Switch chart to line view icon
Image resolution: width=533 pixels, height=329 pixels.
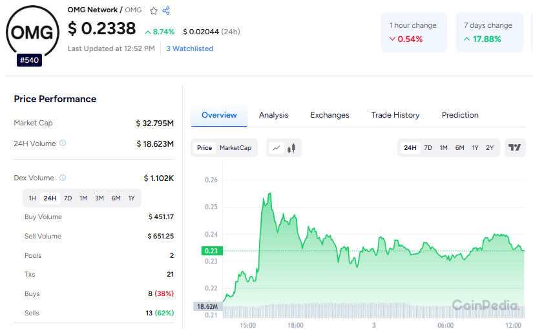(277, 148)
